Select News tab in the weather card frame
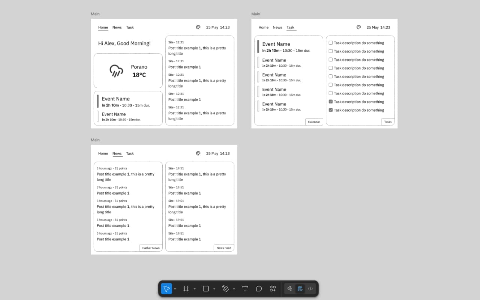 coord(117,27)
